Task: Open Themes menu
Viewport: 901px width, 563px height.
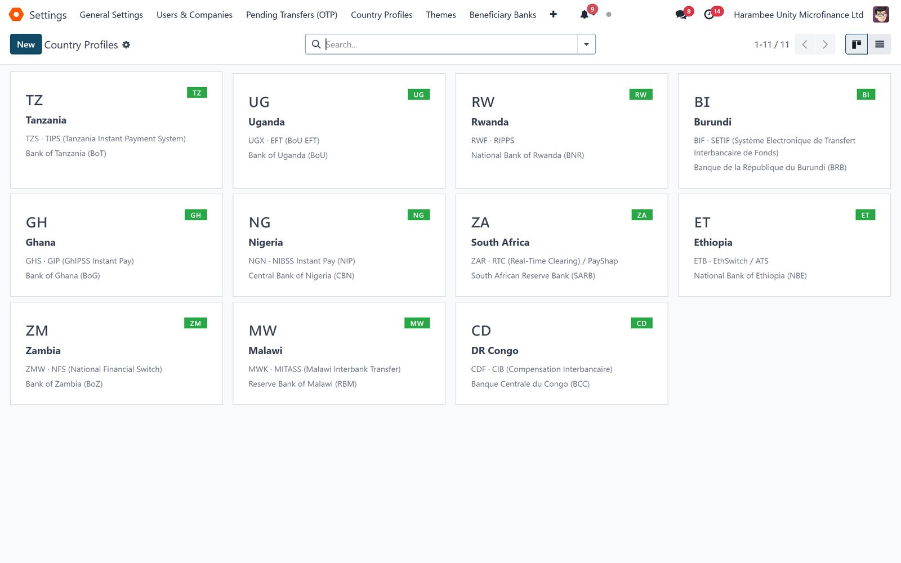Action: click(441, 15)
